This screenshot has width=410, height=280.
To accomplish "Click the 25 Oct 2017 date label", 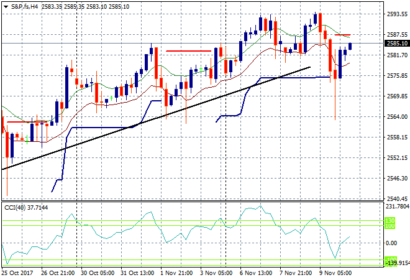I will point(18,273).
